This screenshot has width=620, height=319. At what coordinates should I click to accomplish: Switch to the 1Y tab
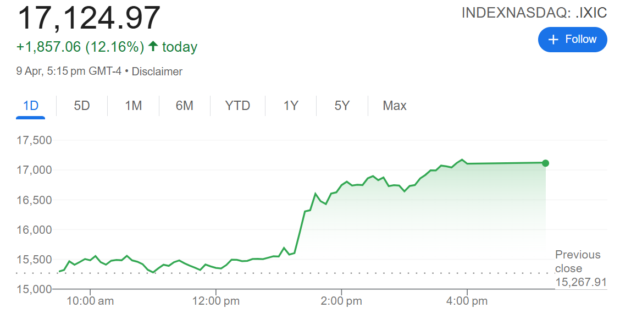[x=291, y=106]
